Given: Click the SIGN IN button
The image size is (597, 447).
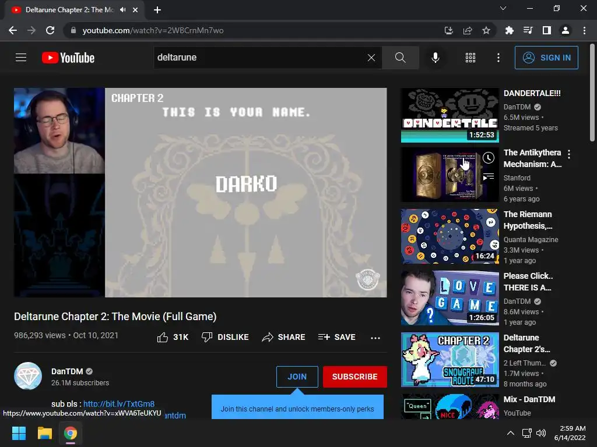Looking at the screenshot, I should tap(546, 58).
